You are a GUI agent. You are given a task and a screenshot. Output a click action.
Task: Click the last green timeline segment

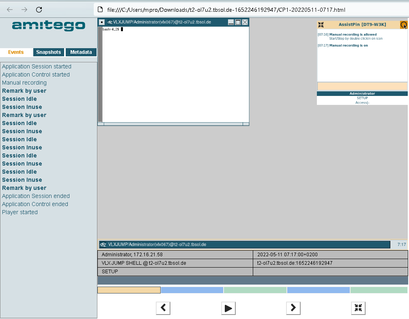tap(379, 290)
